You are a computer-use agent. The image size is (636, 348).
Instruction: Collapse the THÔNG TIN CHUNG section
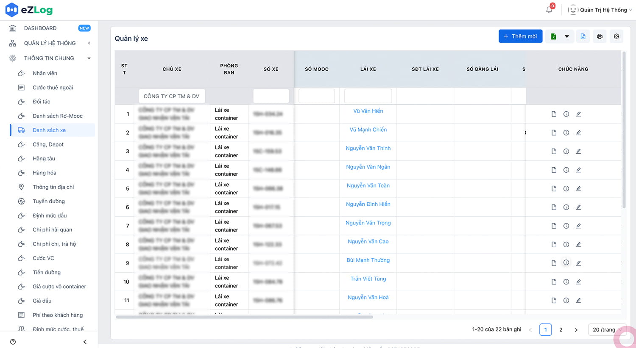point(50,58)
